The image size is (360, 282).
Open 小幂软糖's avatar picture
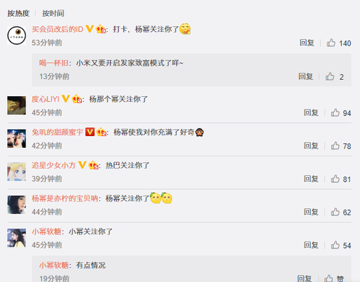pyautogui.click(x=16, y=238)
